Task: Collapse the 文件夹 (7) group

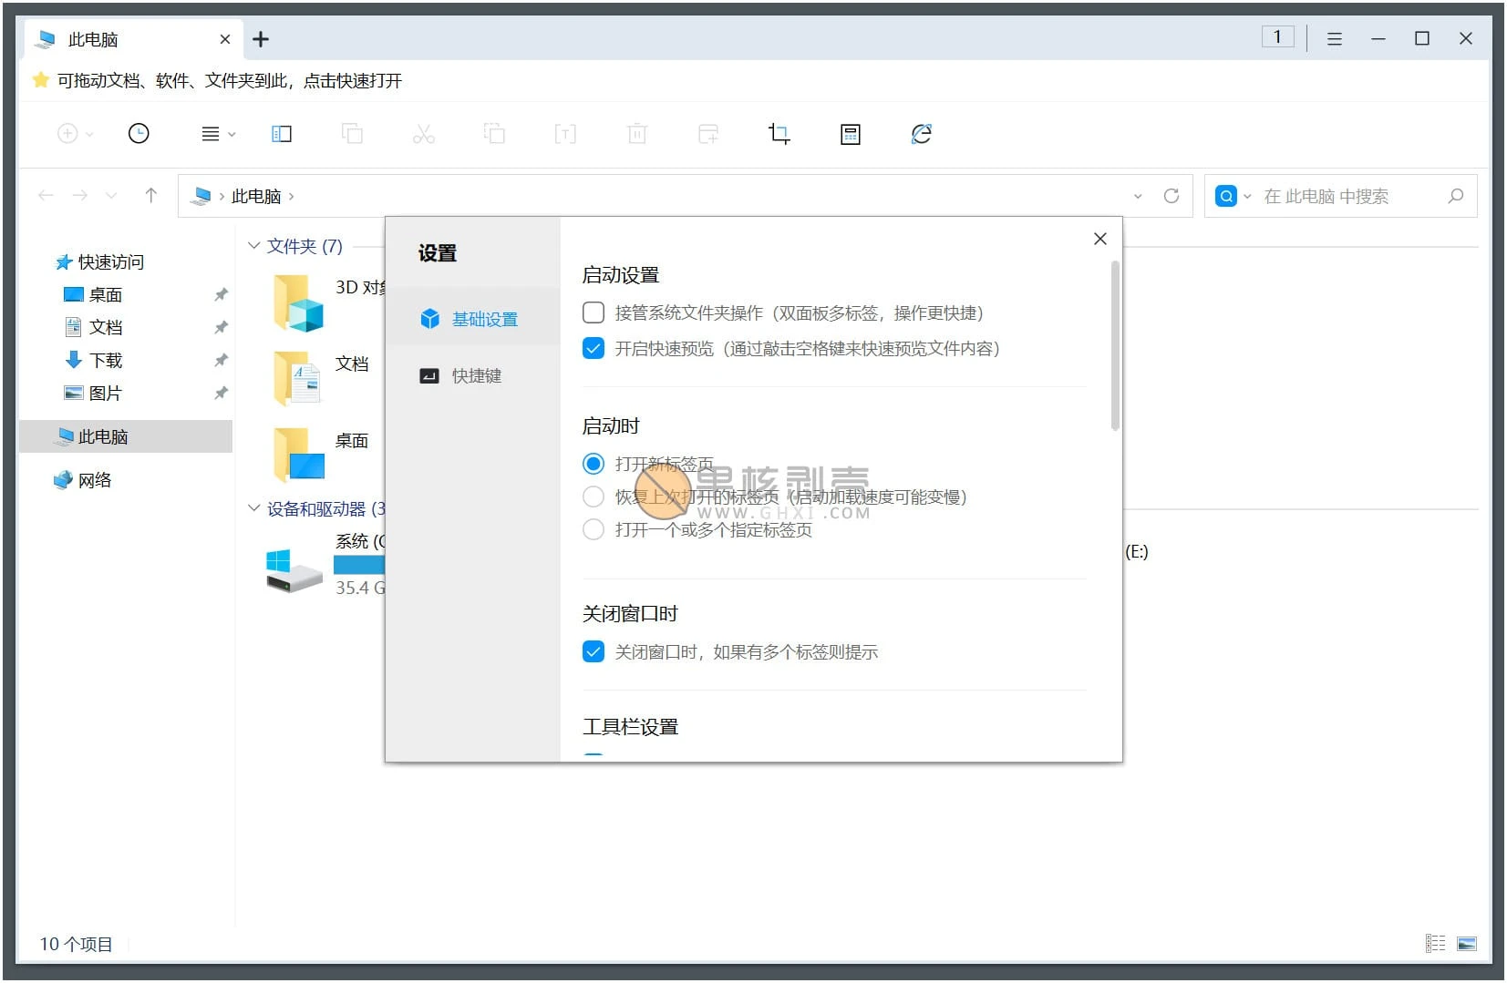Action: tap(254, 246)
